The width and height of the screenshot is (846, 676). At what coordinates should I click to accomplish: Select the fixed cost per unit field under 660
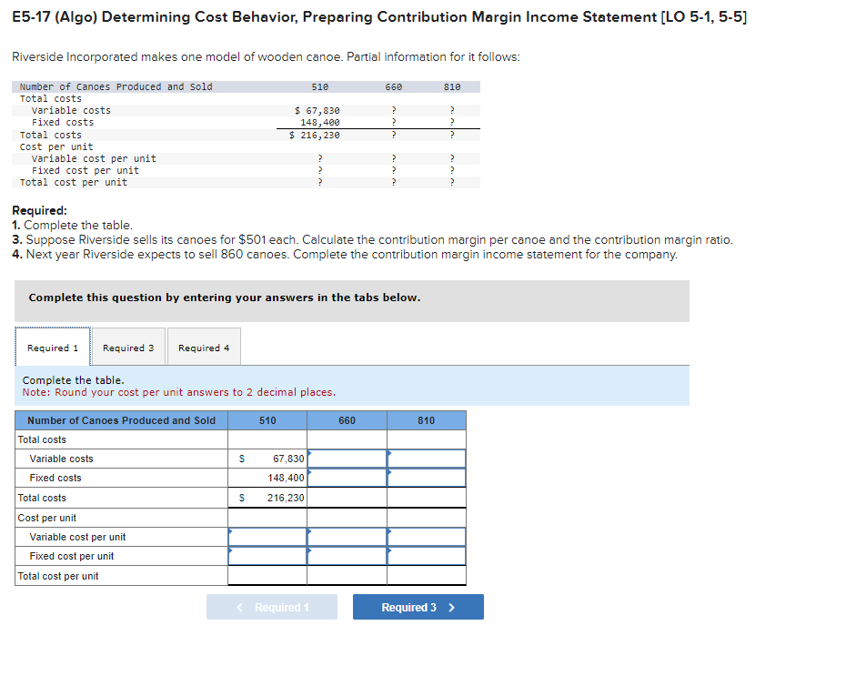(x=347, y=556)
